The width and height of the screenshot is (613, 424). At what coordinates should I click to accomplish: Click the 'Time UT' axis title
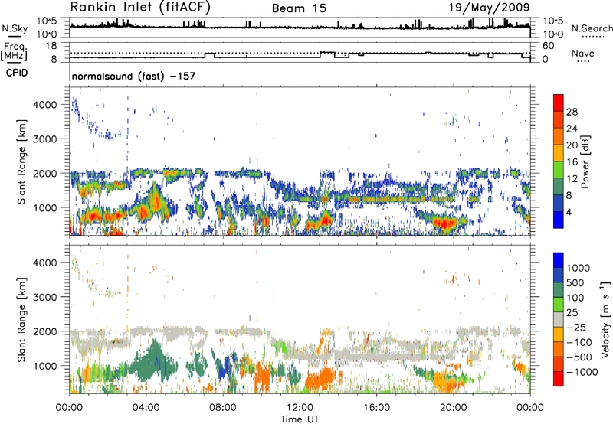pyautogui.click(x=300, y=419)
